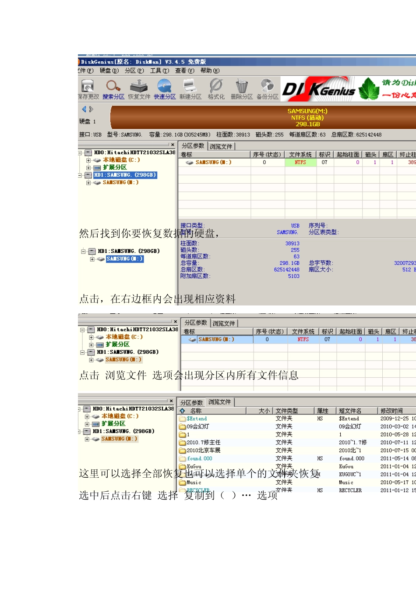Select the 2010北京车展 folder name

pos(204,451)
